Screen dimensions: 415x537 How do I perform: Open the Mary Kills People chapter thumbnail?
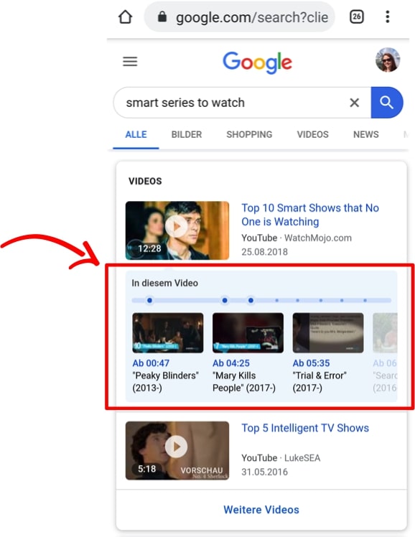click(248, 332)
